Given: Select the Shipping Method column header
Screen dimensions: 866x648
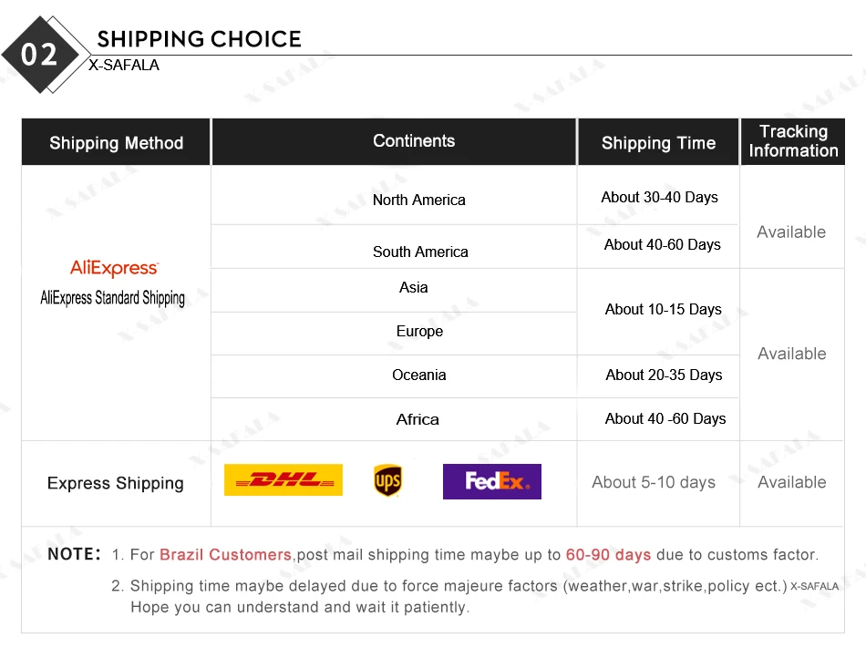Looking at the screenshot, I should coord(116,143).
